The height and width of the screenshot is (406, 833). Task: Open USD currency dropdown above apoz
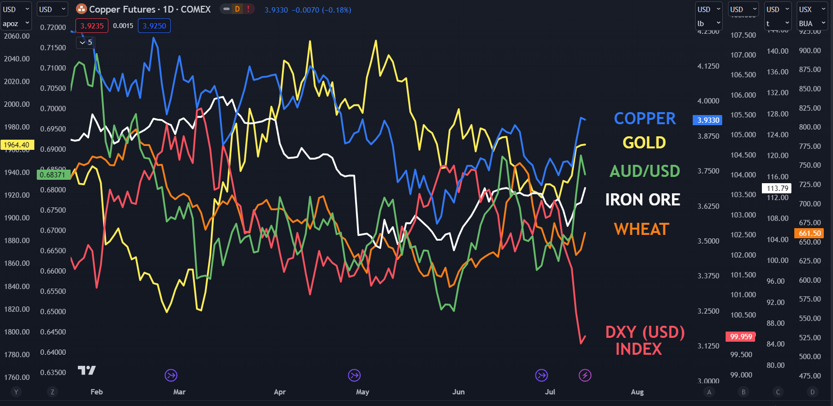pos(16,9)
